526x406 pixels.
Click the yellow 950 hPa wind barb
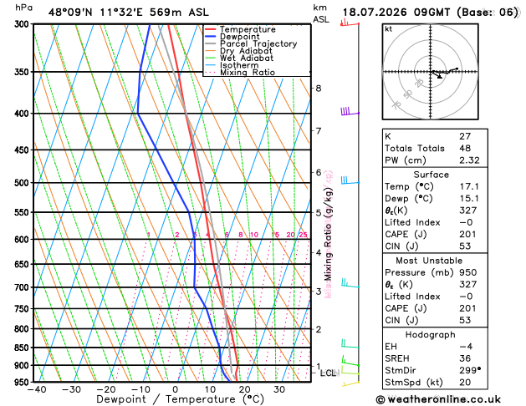(350, 383)
